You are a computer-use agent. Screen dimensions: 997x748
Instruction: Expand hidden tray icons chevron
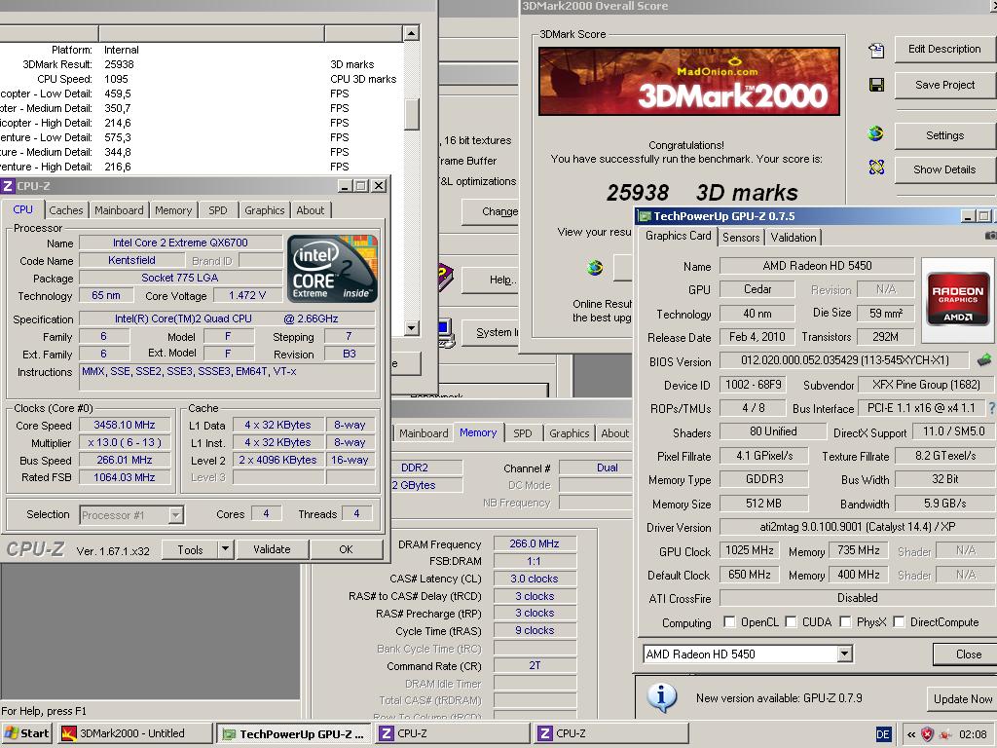911,734
